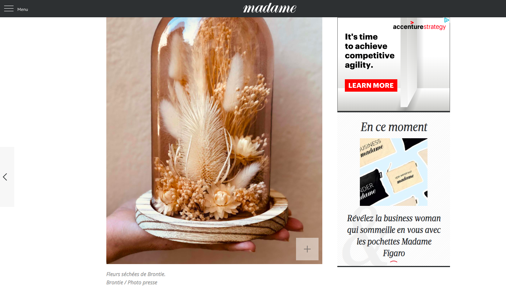Open the hamburger menu icon

pyautogui.click(x=9, y=9)
